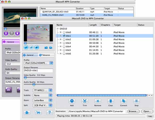Viewport: 155px width, 120px height.
Task: Collapse the DVD10 tree node
Action: point(58,29)
